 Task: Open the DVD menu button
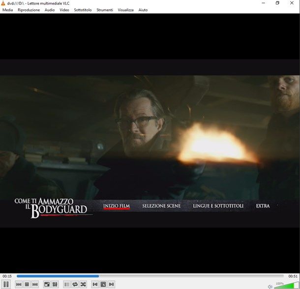(103, 285)
